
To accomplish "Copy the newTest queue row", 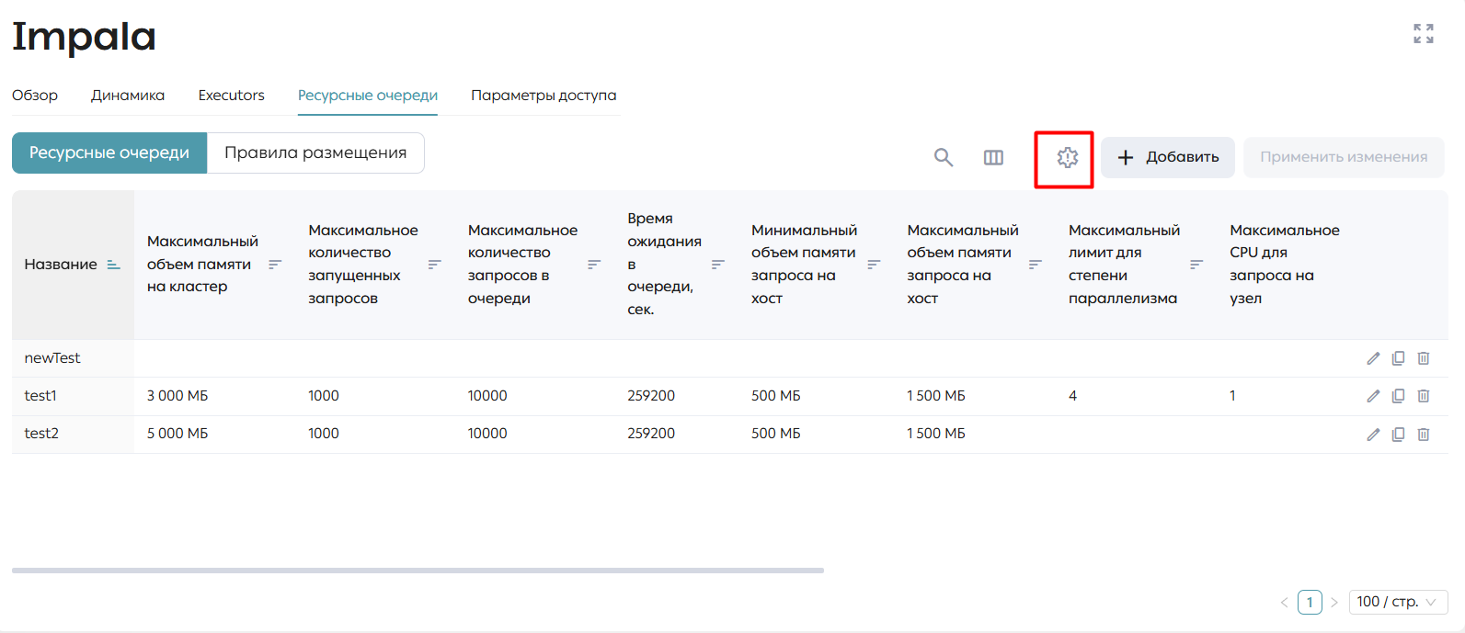I will tap(1398, 358).
